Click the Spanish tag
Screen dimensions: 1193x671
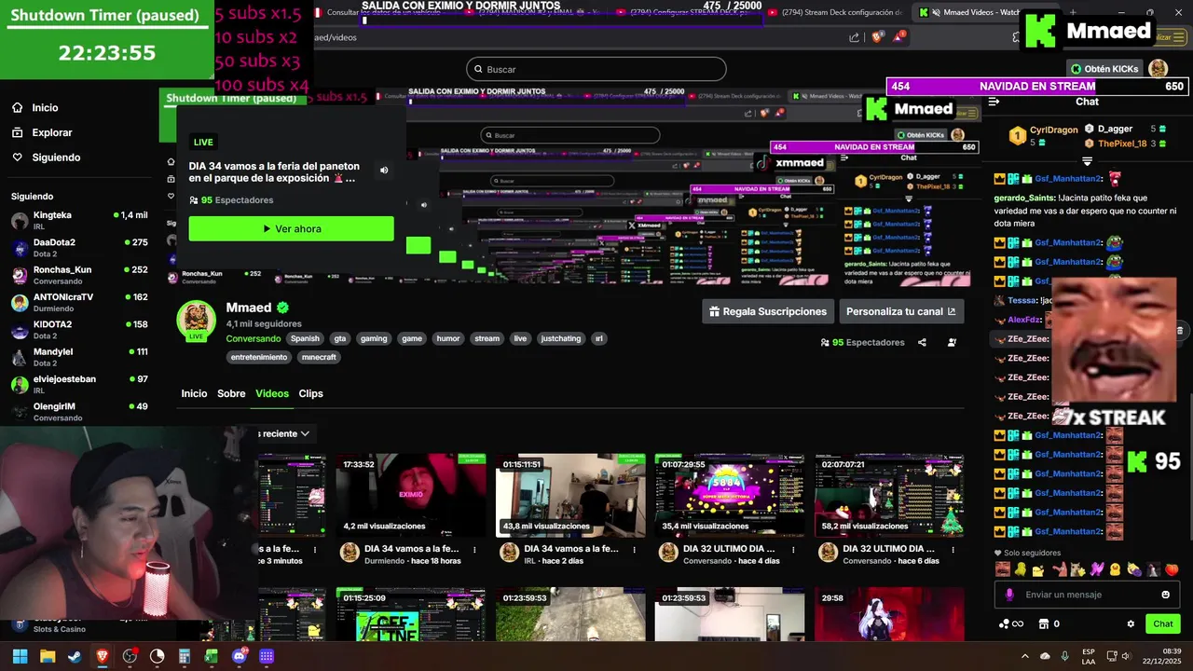click(x=305, y=338)
